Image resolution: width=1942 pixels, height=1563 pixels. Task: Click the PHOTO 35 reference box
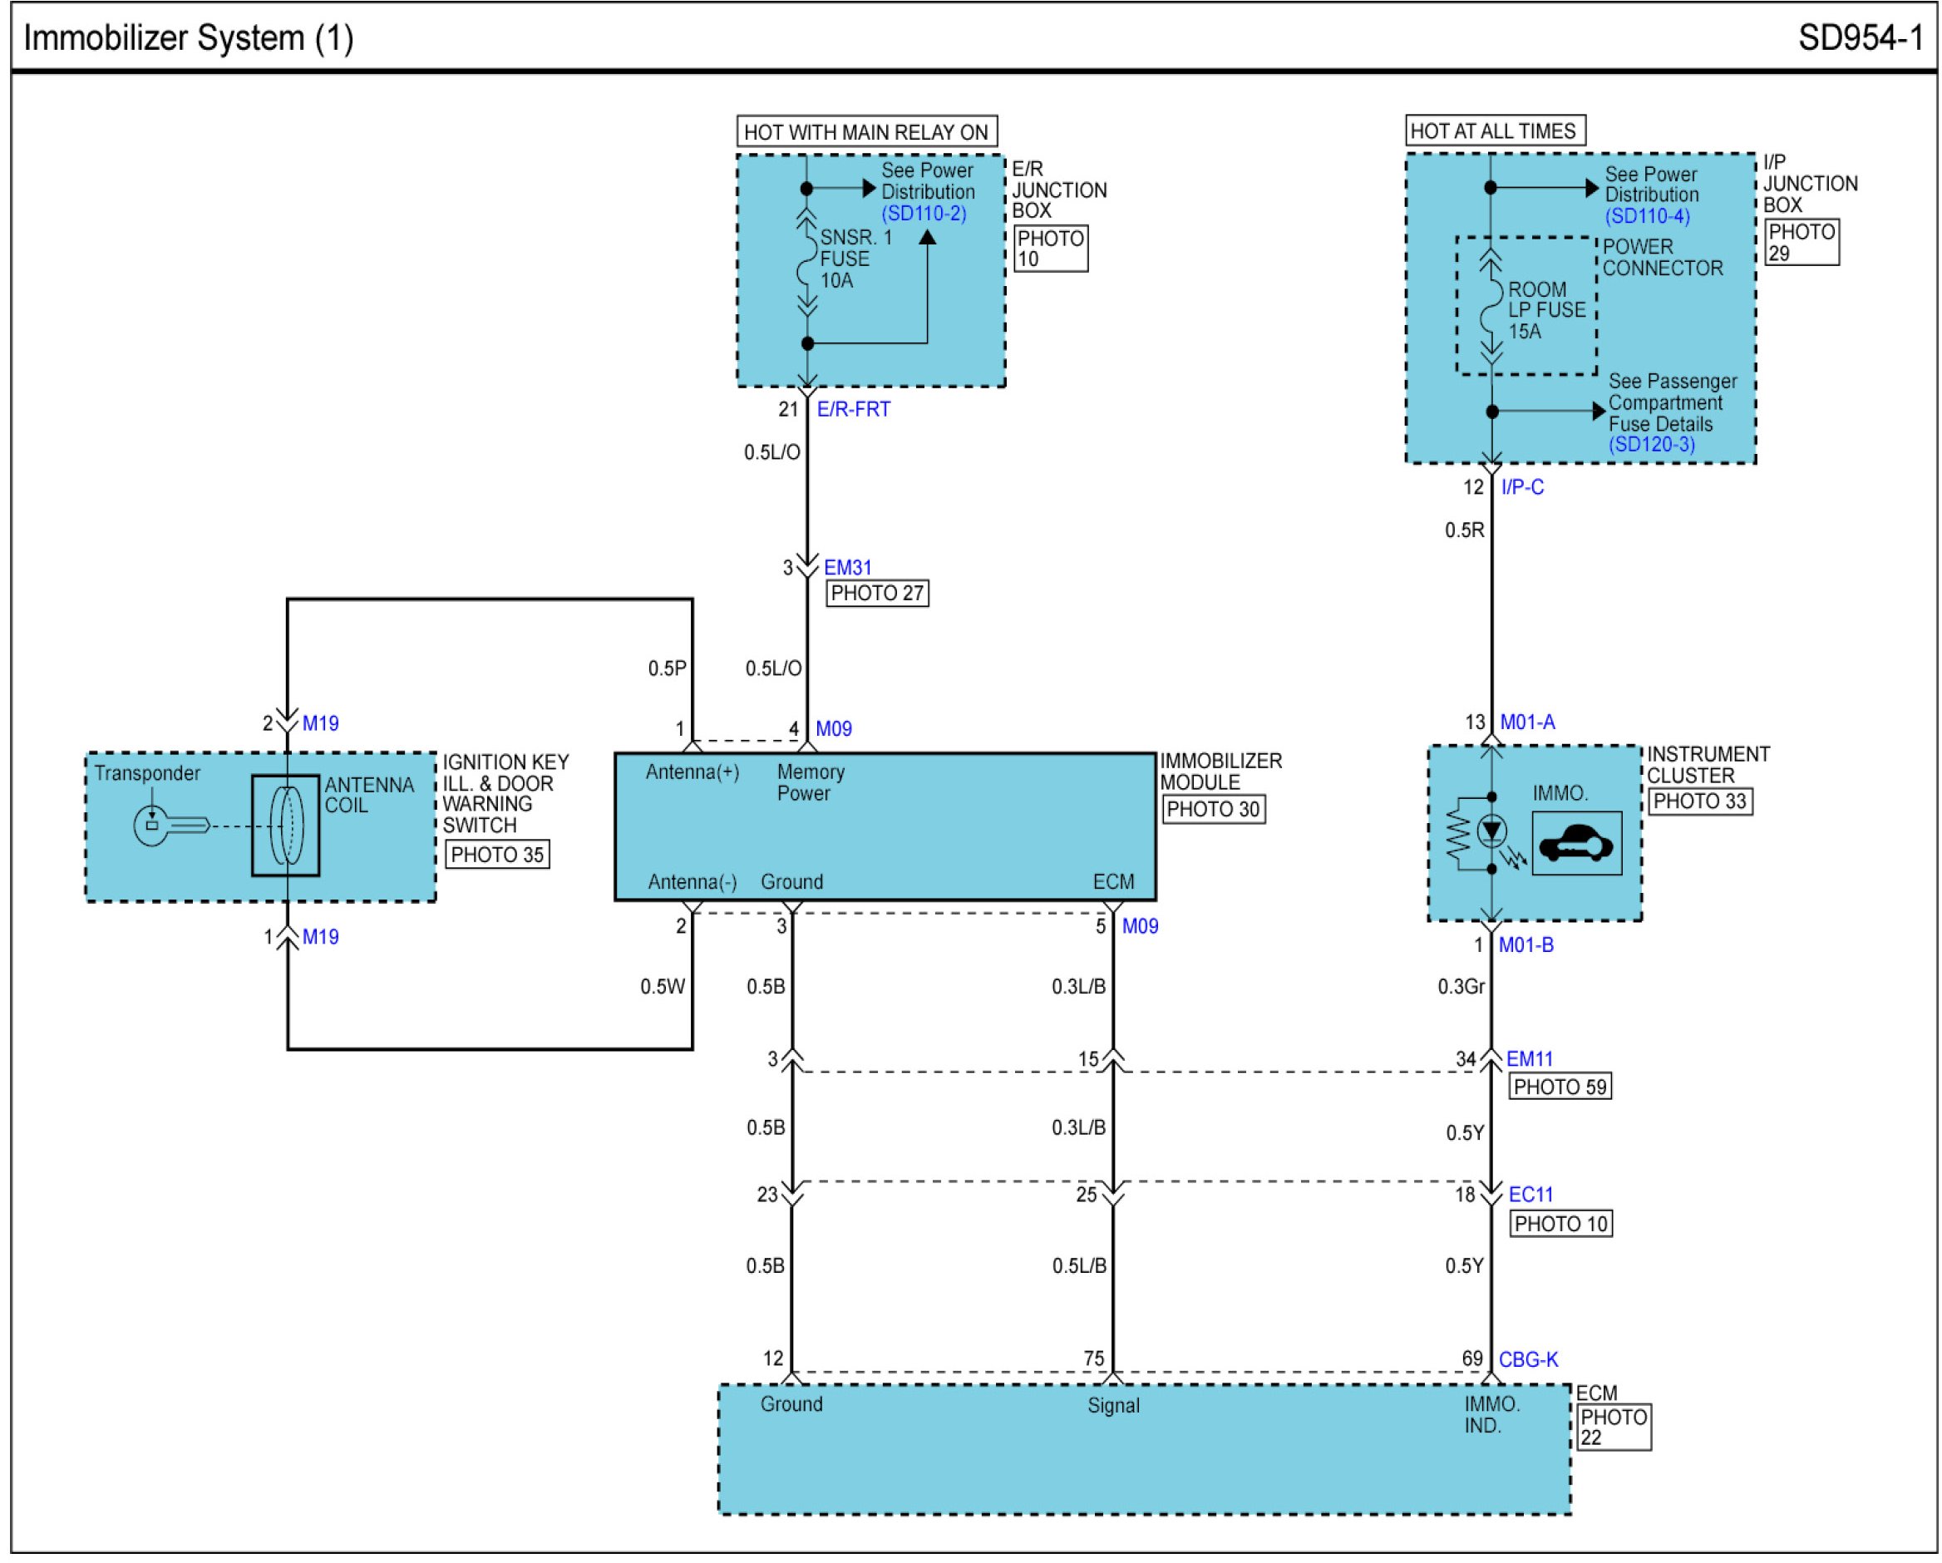pos(497,854)
